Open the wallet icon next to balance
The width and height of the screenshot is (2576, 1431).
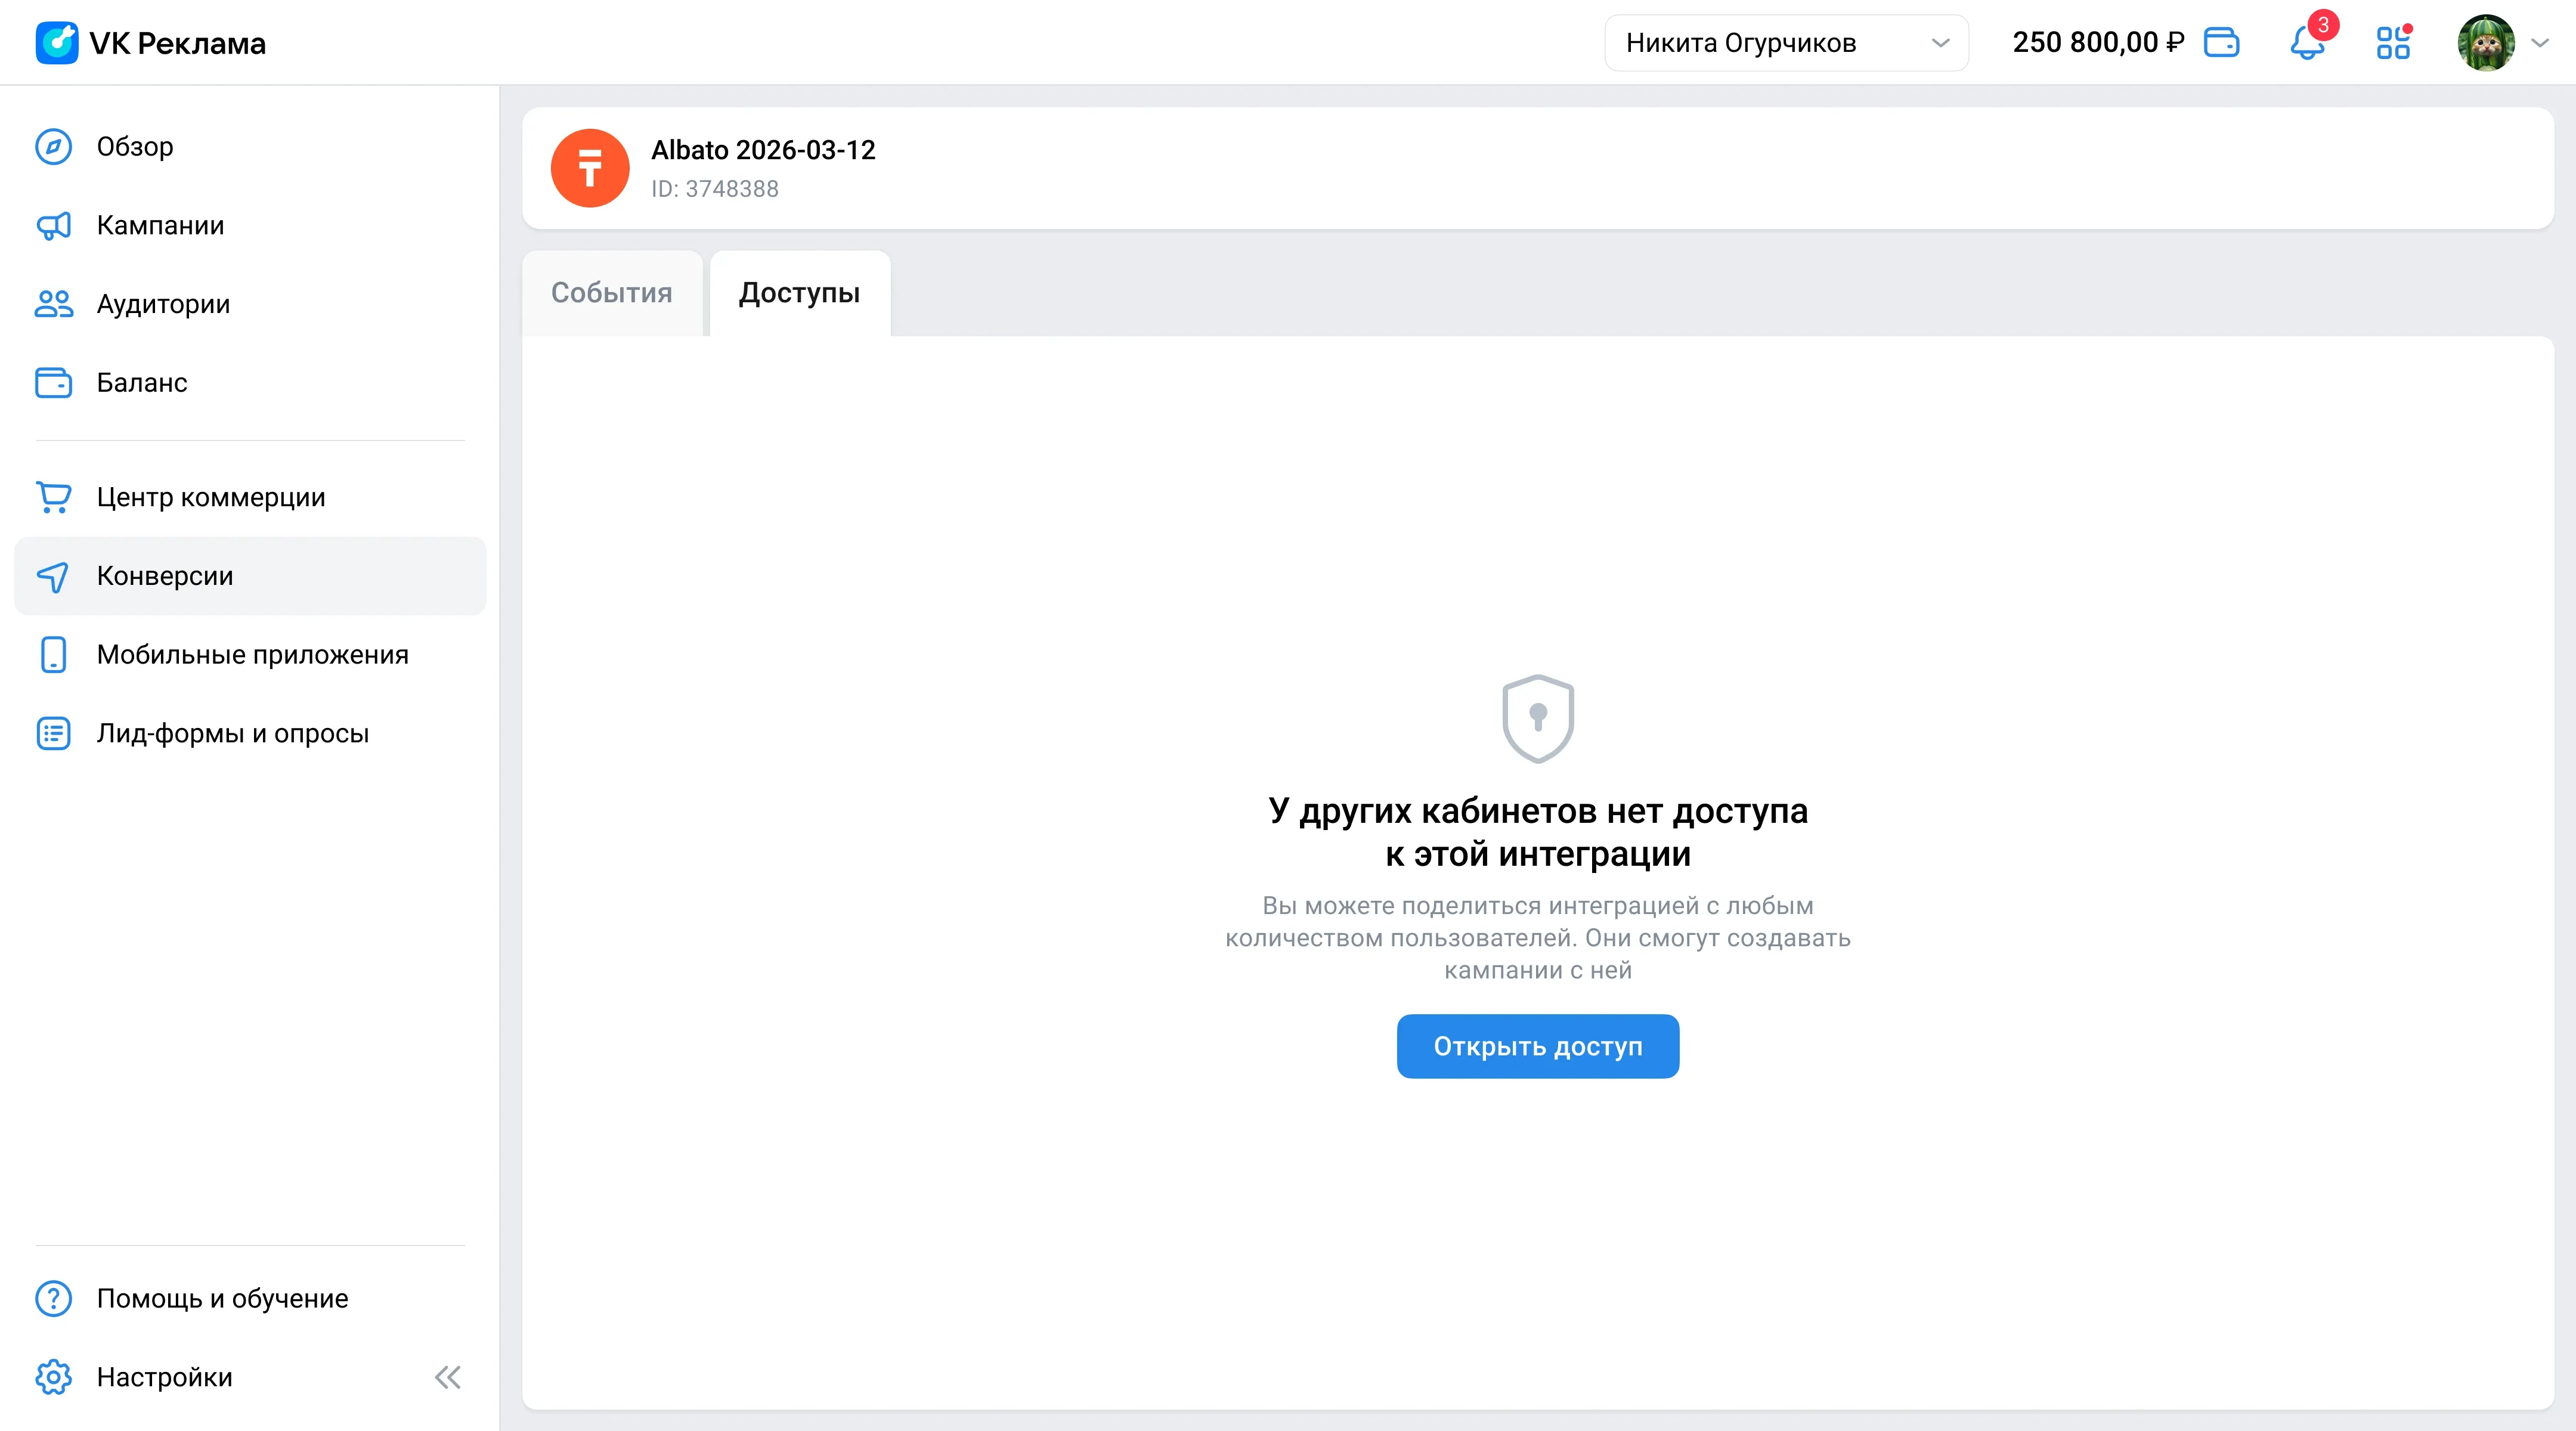point(2221,43)
